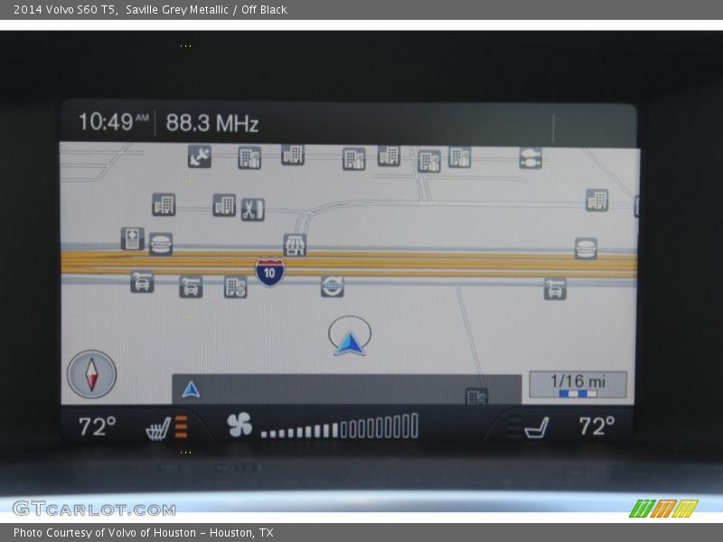723x542 pixels.
Task: Change the 1/16 mi map scale
Action: (577, 385)
